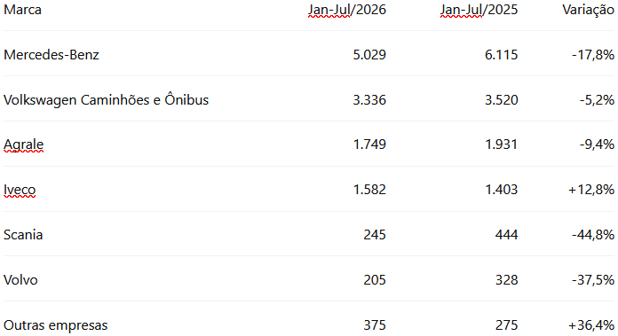
Task: Select Volkswagen Caminhões e Ônibus cell
Action: (x=106, y=99)
